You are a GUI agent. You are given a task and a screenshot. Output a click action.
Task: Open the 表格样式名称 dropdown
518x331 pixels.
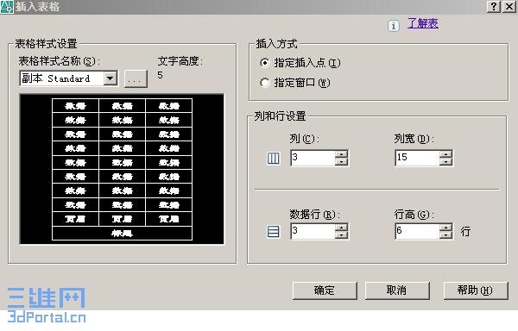110,78
